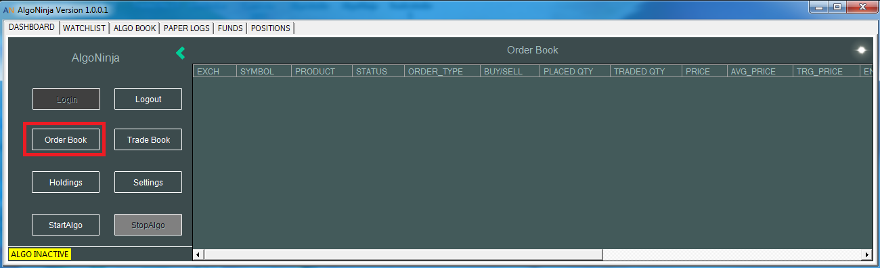Screen dimensions: 880x268
Task: Click the horizontal scrollbar left arrow
Action: click(198, 254)
